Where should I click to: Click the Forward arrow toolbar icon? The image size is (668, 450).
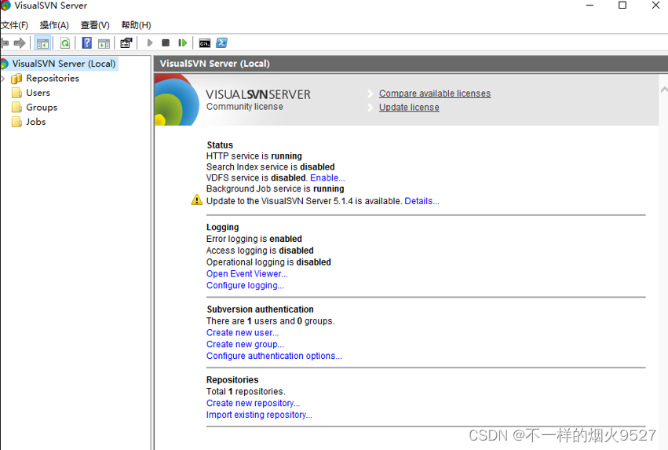click(x=20, y=43)
